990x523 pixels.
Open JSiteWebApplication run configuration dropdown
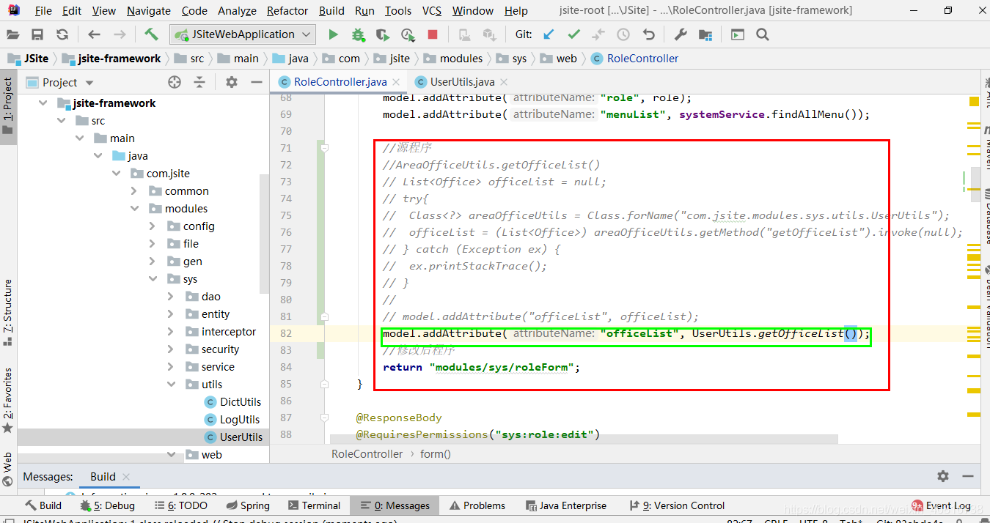click(243, 34)
